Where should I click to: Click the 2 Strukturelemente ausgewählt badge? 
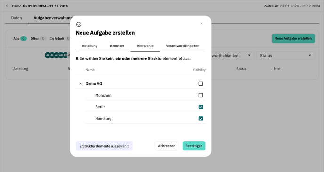click(x=104, y=146)
